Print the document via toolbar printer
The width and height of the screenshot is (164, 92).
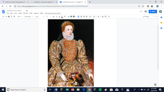tap(9, 17)
